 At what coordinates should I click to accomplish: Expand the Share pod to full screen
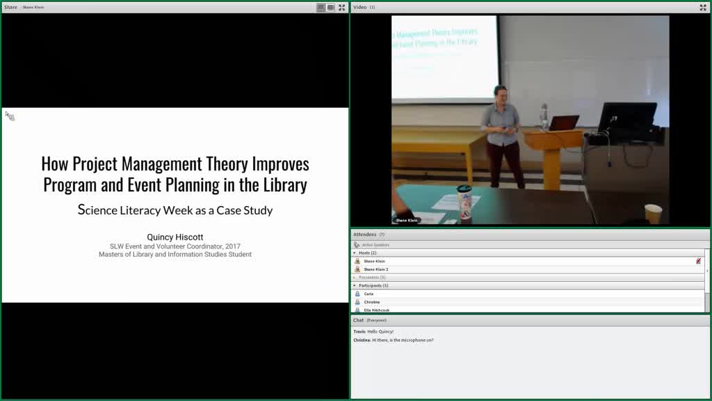click(342, 7)
